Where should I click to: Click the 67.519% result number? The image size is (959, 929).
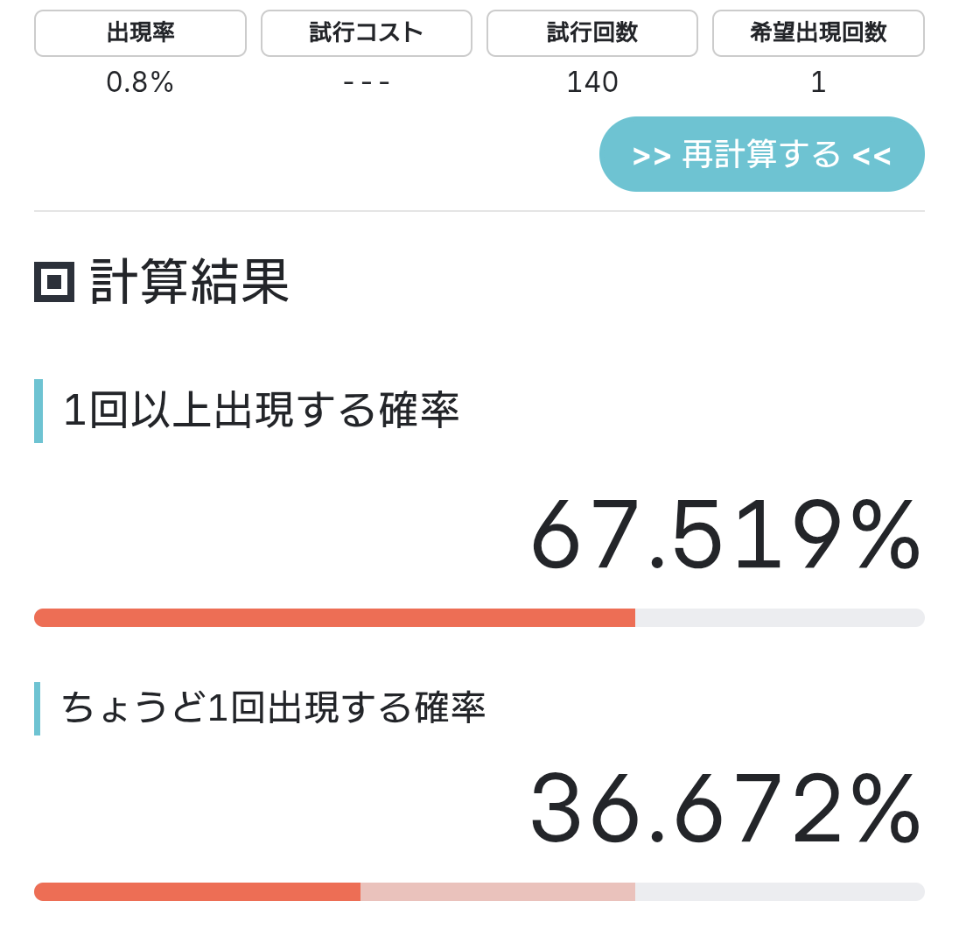pyautogui.click(x=725, y=535)
